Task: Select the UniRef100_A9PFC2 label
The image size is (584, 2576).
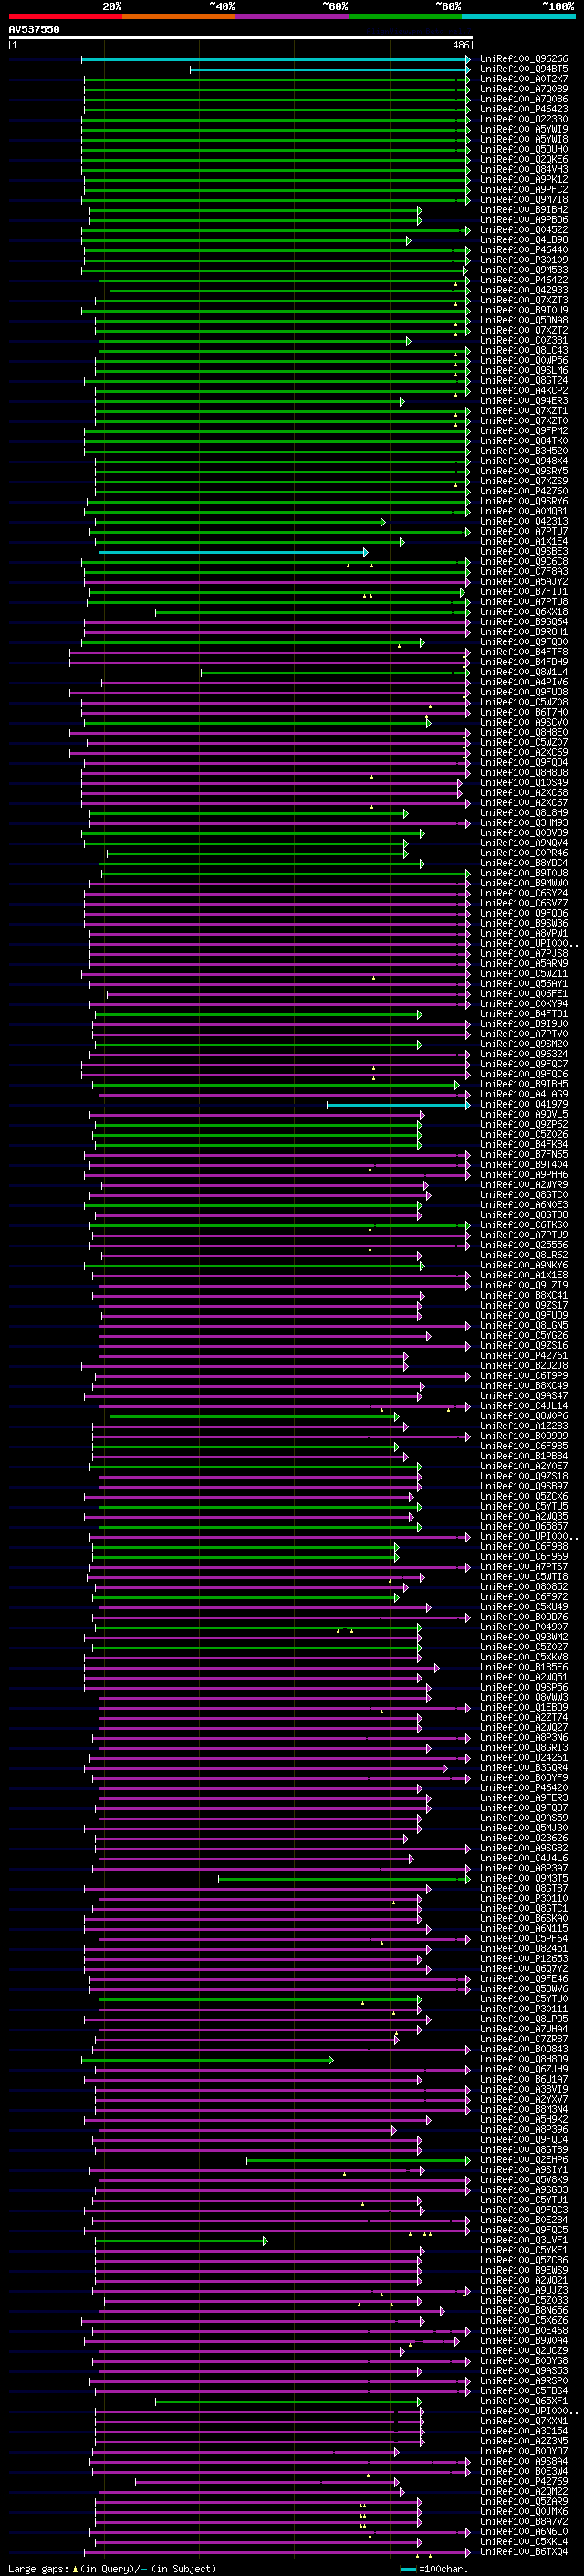Action: tap(524, 189)
